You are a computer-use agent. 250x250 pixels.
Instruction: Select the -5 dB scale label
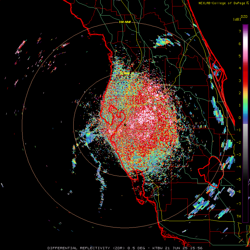tap(239, 179)
